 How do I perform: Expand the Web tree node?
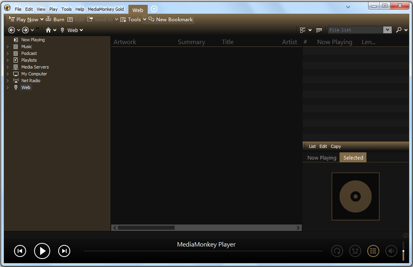tap(8, 88)
